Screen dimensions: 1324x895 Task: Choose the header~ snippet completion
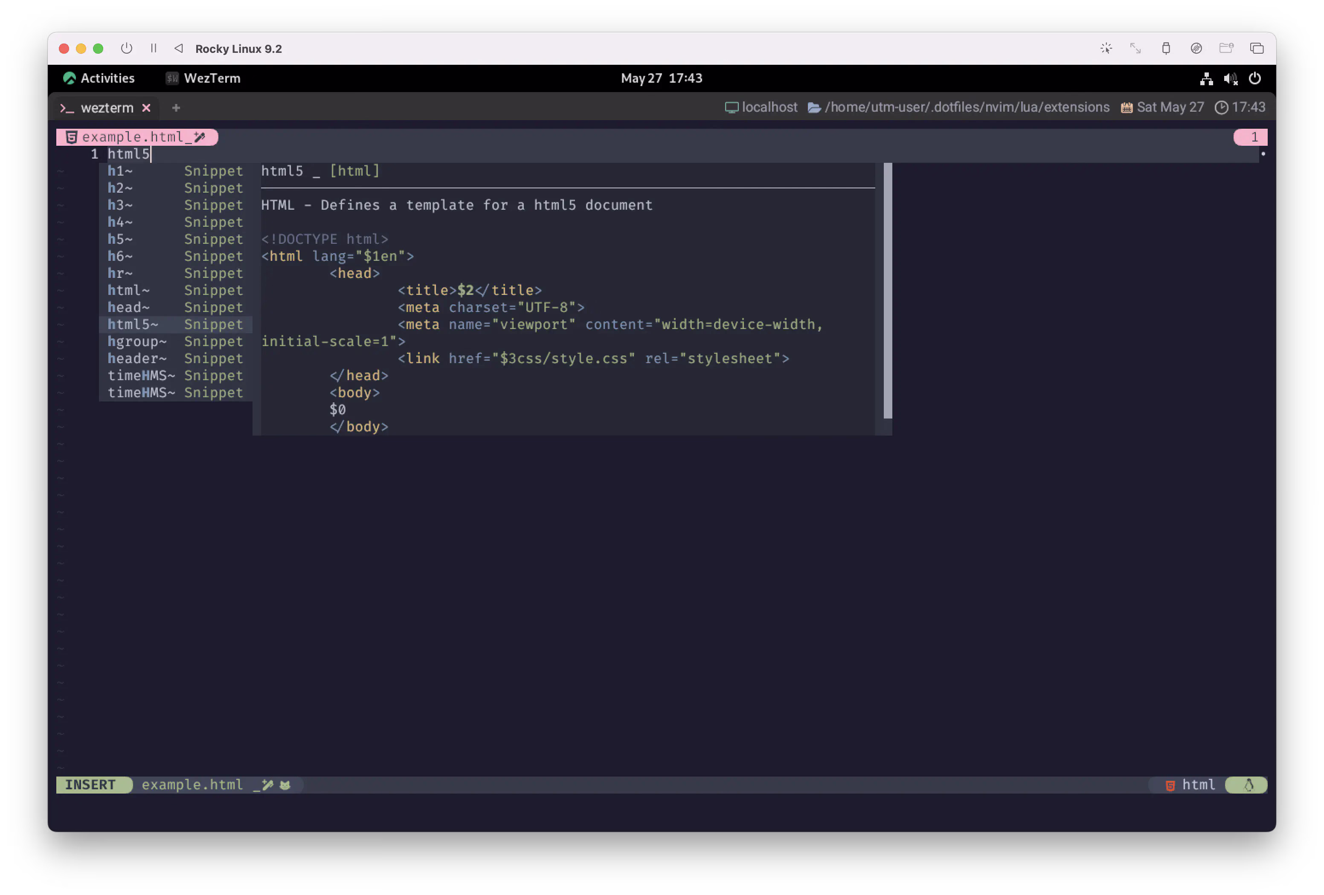175,359
